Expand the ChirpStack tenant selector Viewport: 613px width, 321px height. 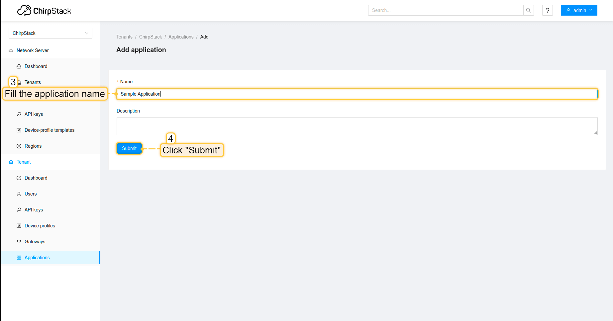(50, 33)
